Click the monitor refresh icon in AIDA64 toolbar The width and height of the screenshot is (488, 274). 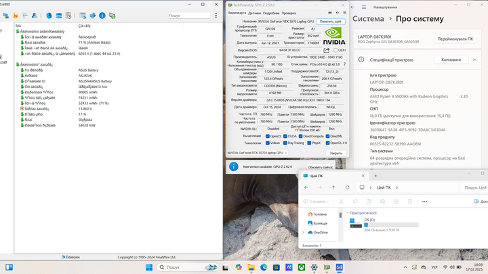pos(112,16)
